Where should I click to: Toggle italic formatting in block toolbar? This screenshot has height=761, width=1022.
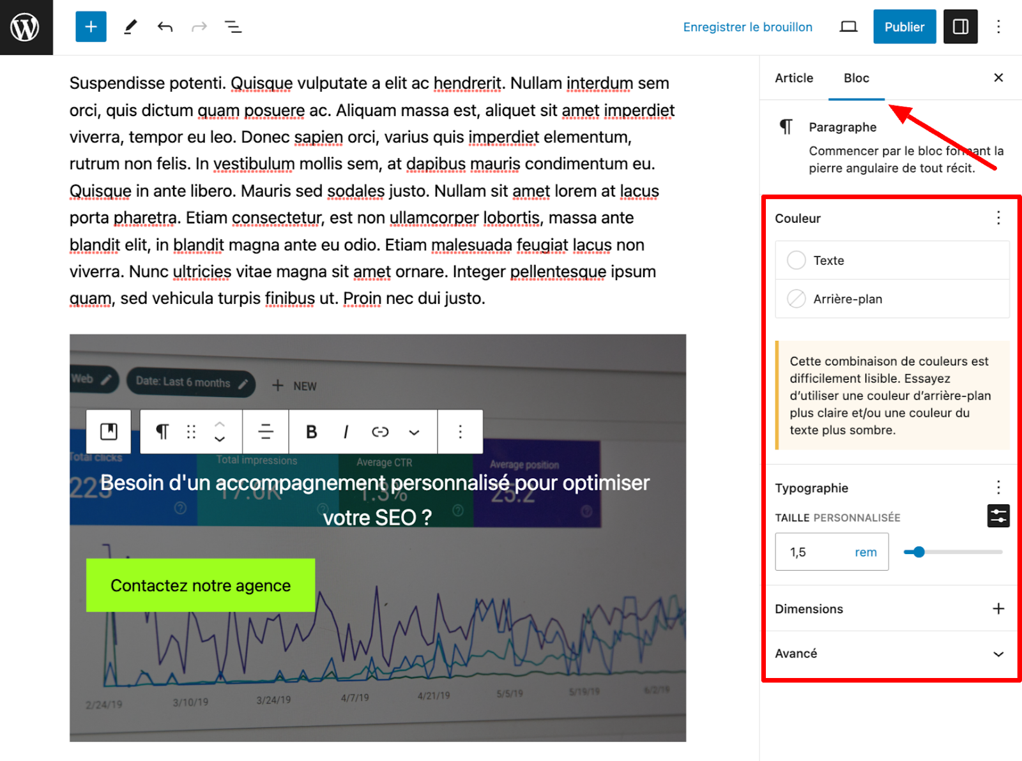346,432
